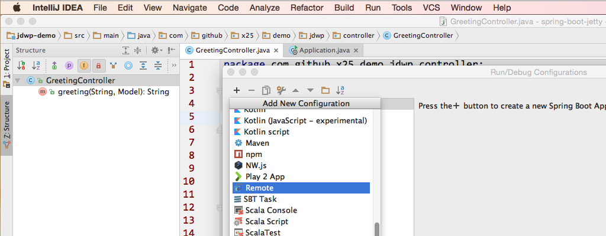Open the Analyze menu
Viewport: 606px width, 236px height.
(265, 8)
